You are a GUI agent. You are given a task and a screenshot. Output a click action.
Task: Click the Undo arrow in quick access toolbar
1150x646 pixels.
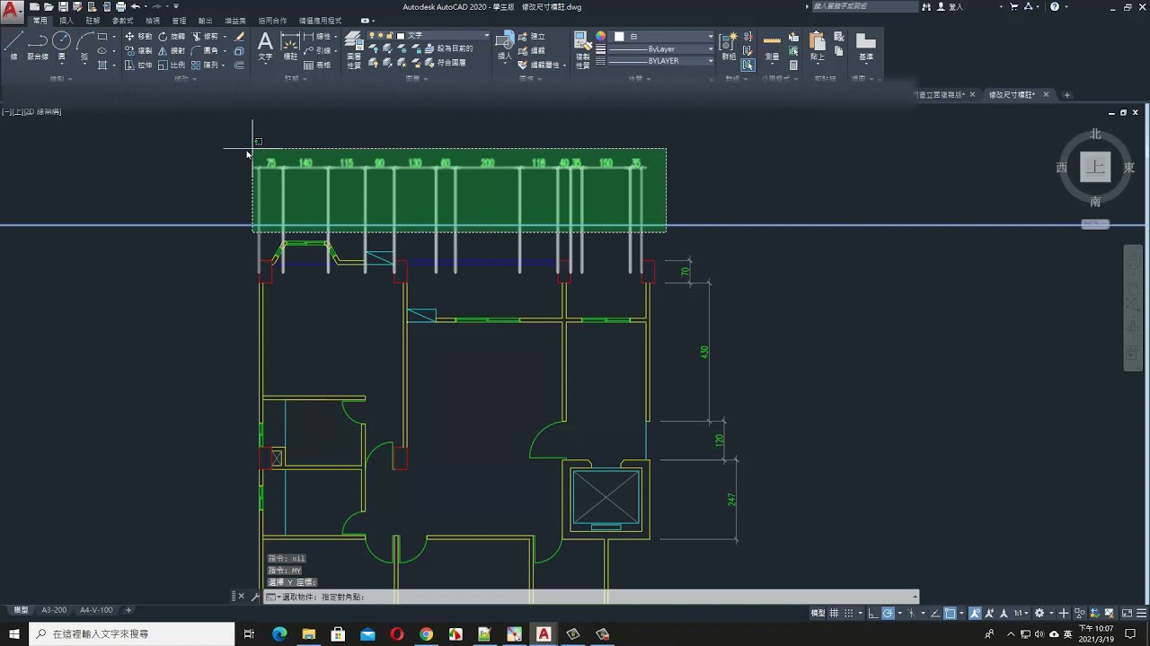click(x=136, y=6)
